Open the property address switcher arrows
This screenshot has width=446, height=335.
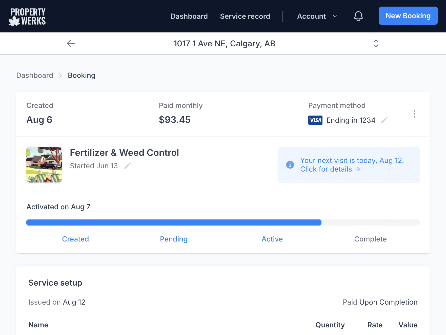pos(376,43)
